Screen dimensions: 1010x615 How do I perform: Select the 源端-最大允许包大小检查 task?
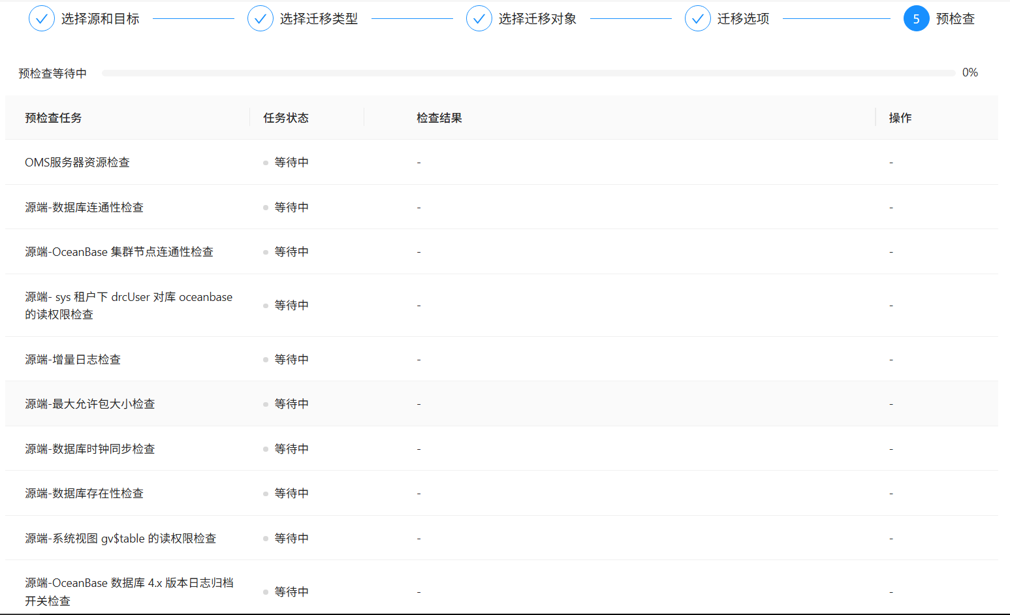click(x=90, y=404)
